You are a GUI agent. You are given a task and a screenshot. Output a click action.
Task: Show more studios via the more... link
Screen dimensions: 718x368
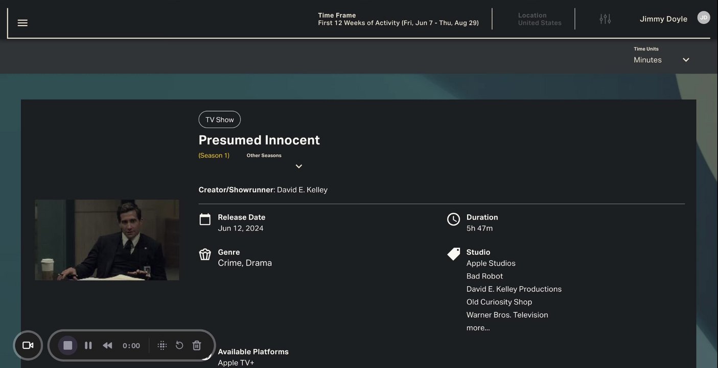click(478, 328)
